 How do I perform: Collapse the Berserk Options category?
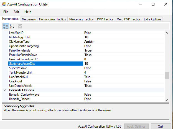tap(5, 90)
